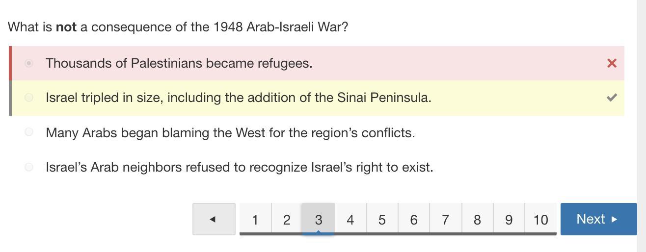The width and height of the screenshot is (646, 252).
Task: Select the 'Thousands of Palestinians became refugees' radio
Action: [29, 63]
